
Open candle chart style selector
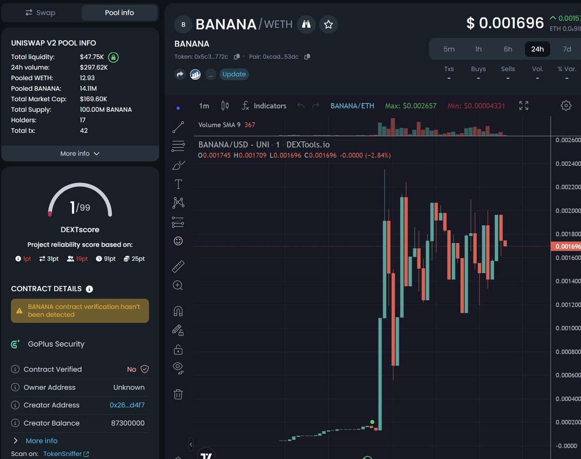(x=225, y=106)
